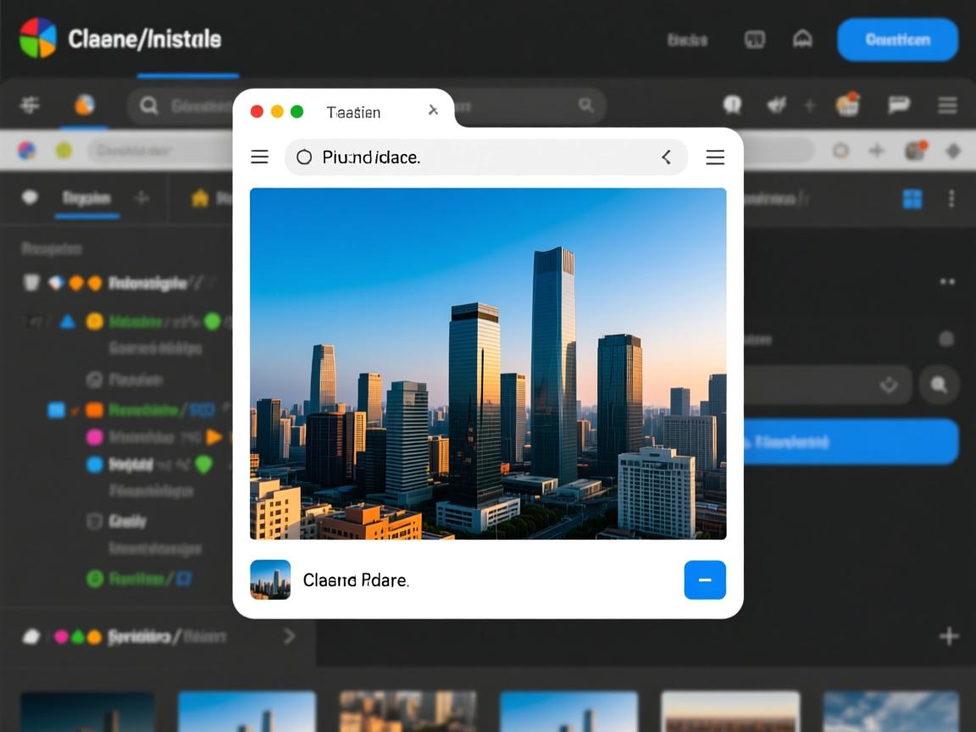Click the blue button in the top-right header
Viewport: 976px width, 732px height.
pyautogui.click(x=897, y=40)
